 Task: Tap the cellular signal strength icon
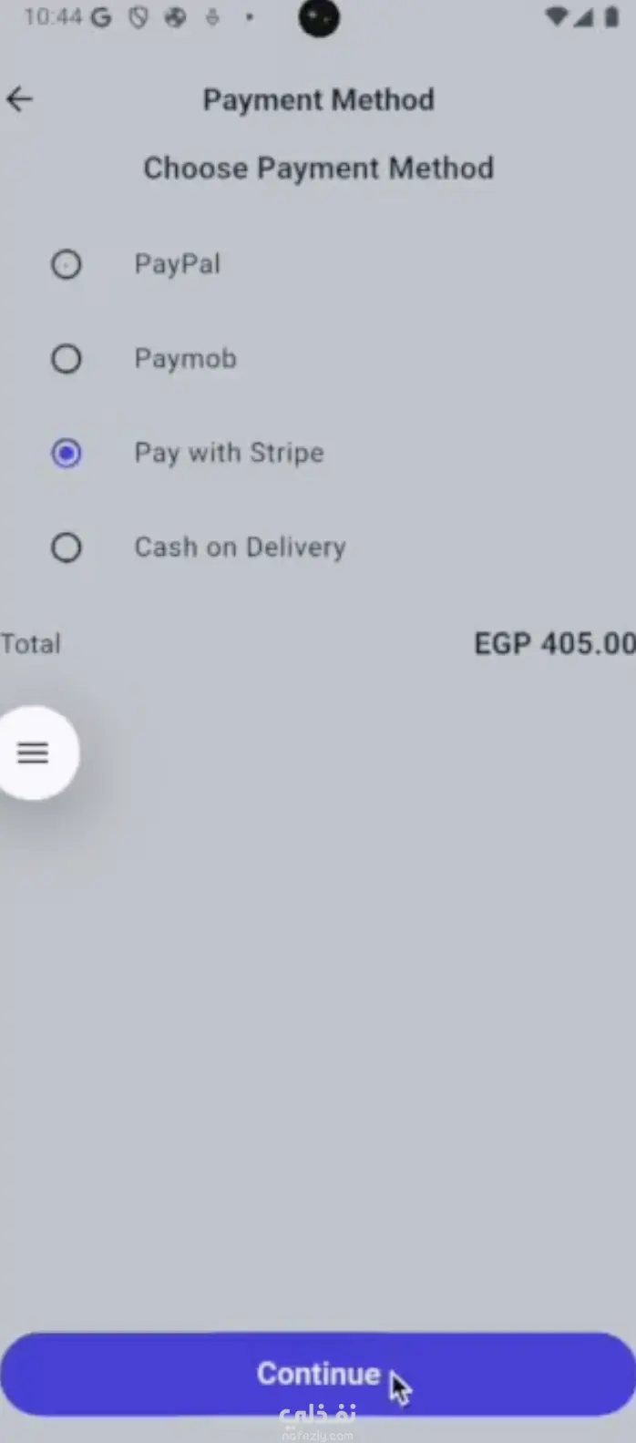point(583,17)
